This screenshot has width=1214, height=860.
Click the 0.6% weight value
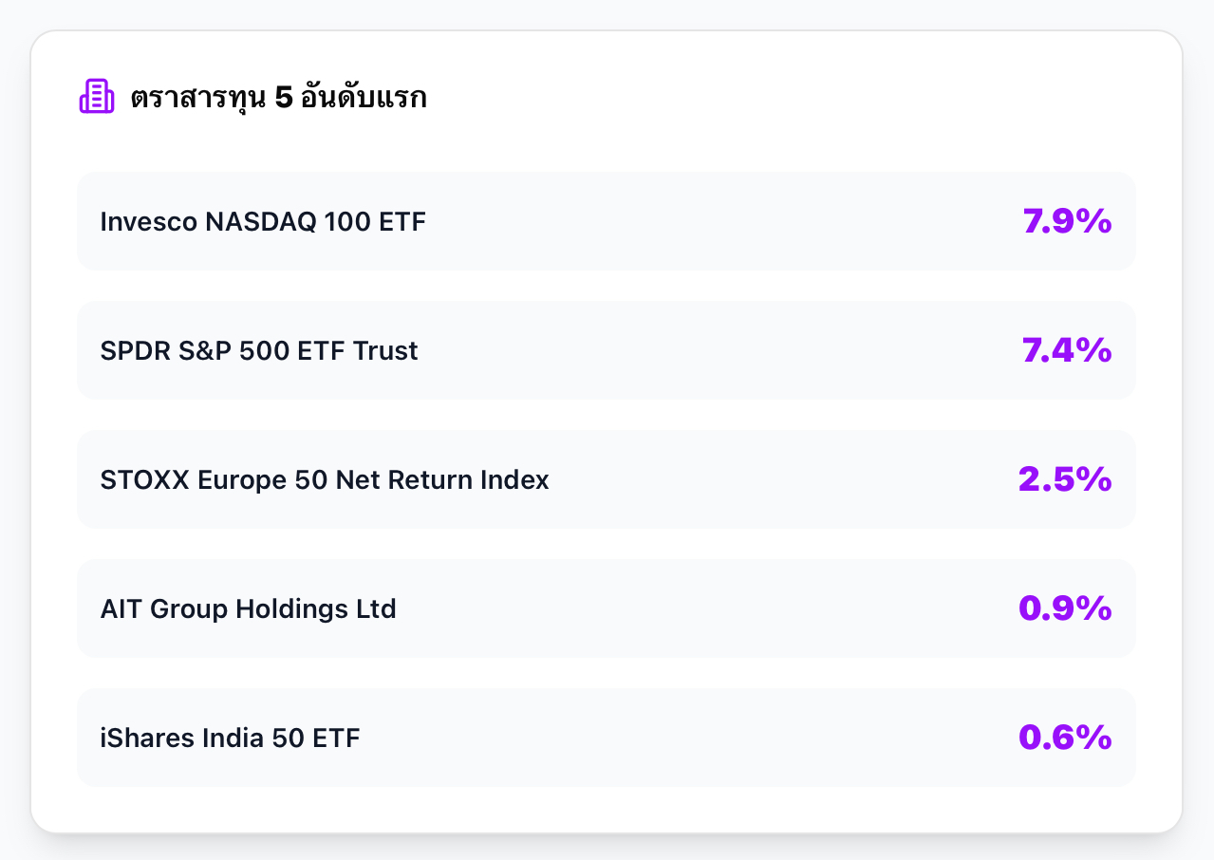(1065, 738)
